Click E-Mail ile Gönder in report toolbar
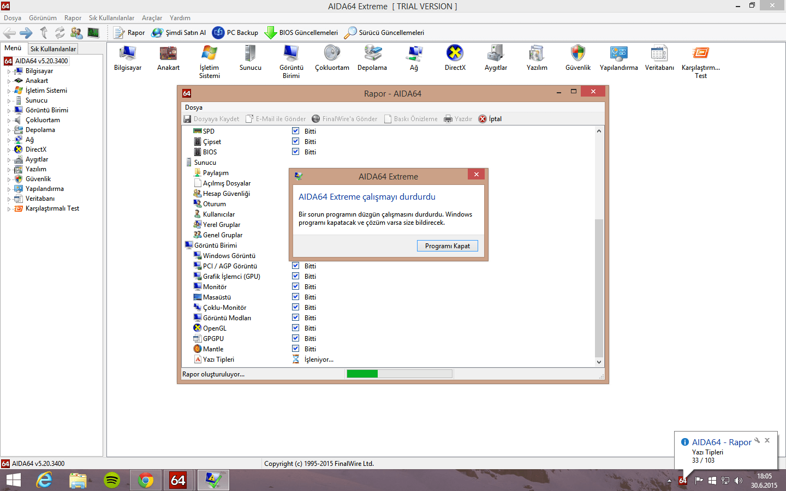 click(276, 119)
